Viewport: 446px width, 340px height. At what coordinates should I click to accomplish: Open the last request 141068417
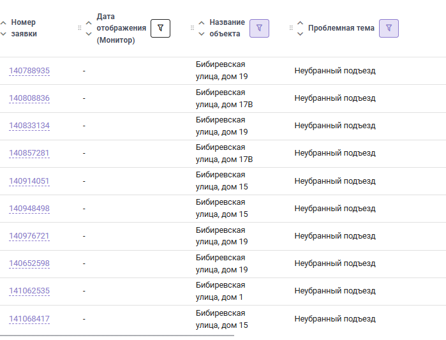coord(29,319)
